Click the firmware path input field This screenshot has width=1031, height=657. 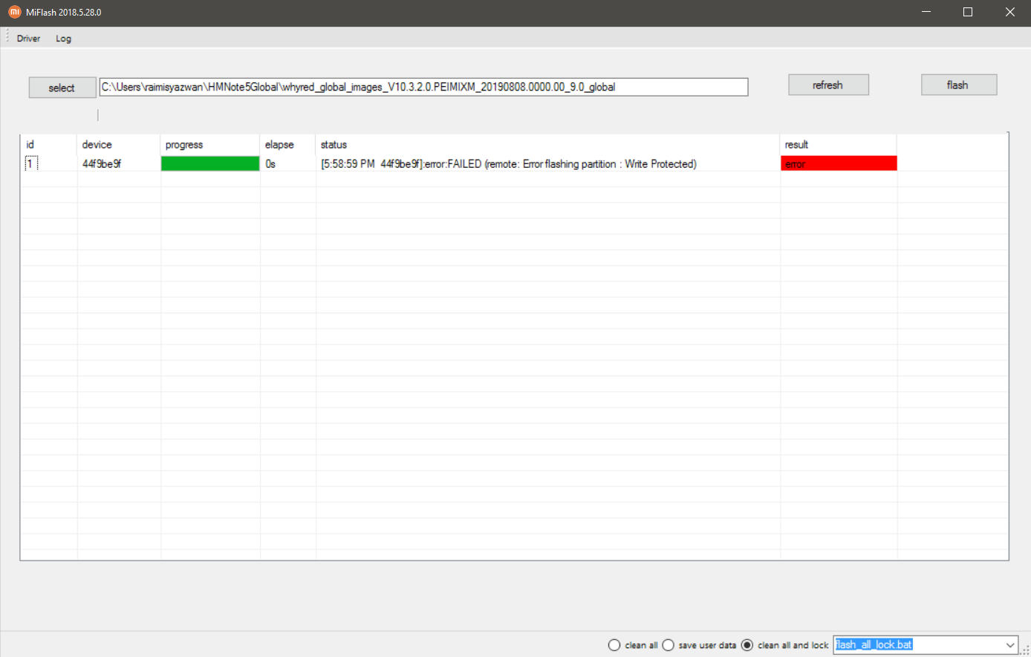point(423,88)
